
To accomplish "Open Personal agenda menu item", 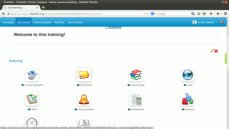I will coord(42,22).
